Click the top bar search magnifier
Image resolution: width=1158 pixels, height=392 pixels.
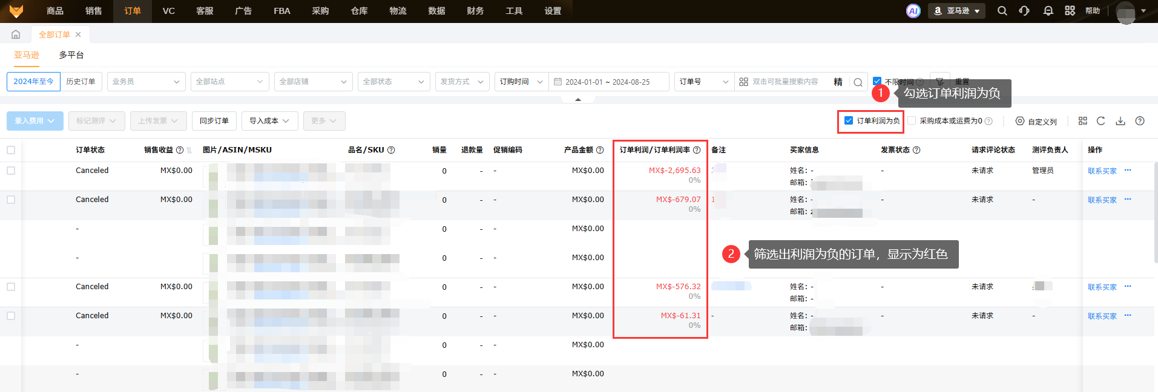point(1002,11)
